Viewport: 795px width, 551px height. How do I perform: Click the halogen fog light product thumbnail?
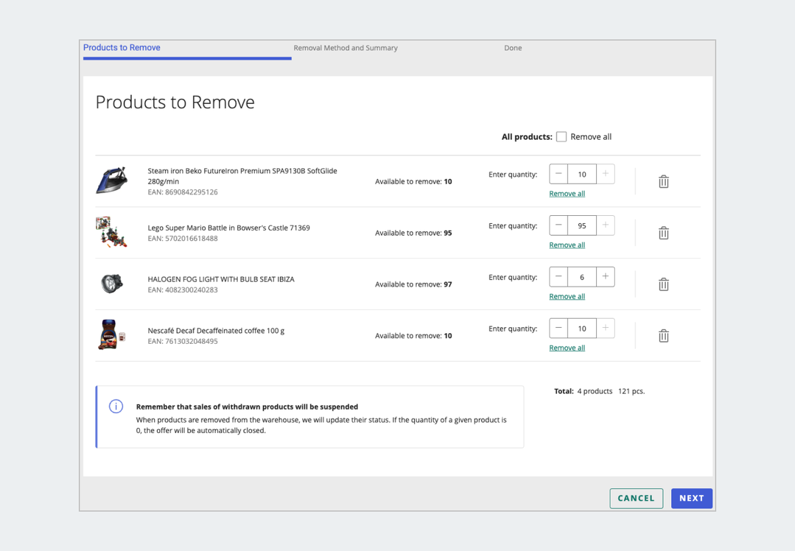(x=111, y=283)
